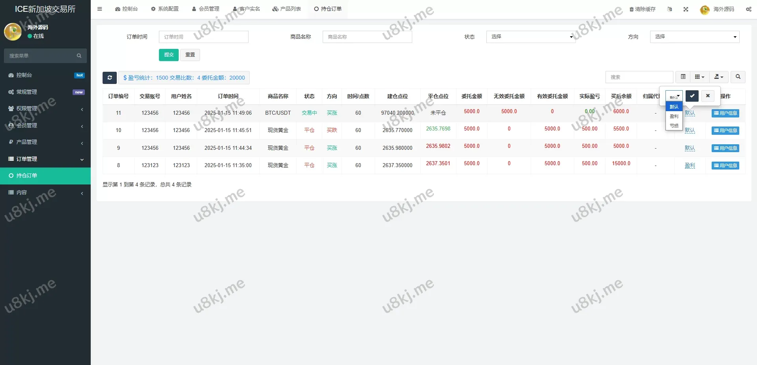Click the table refresh icon button

(x=110, y=78)
